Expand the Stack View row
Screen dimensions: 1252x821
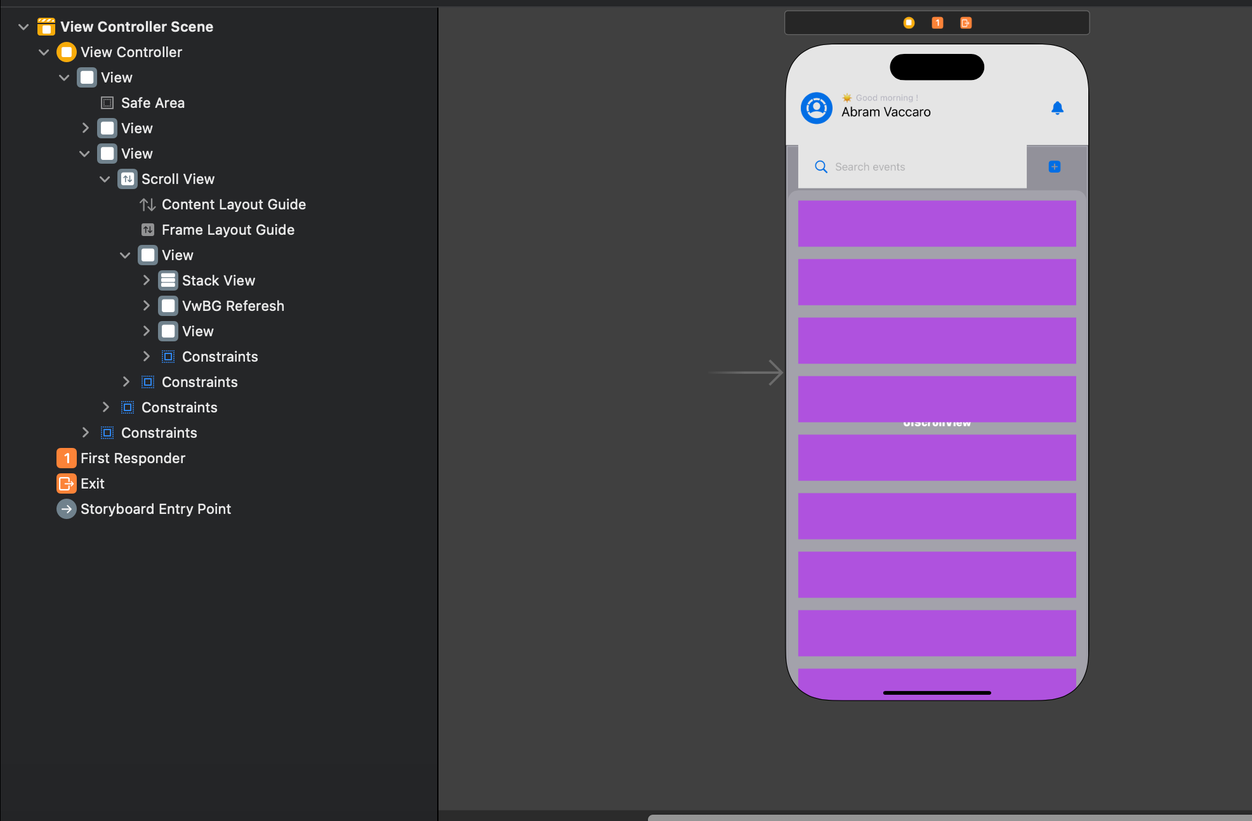147,280
